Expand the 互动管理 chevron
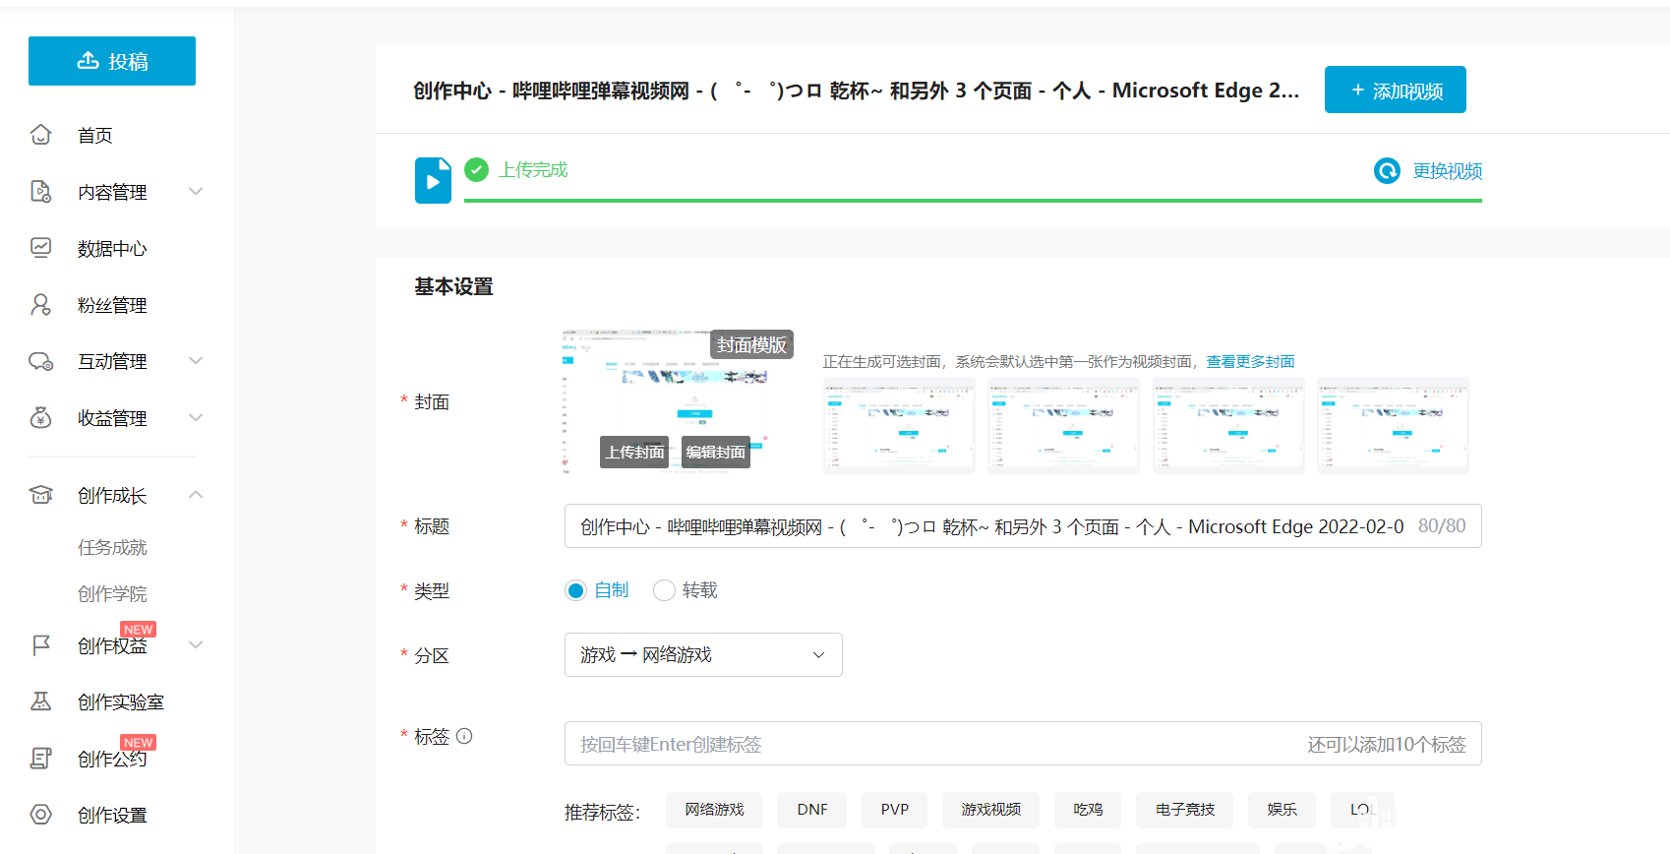Screen dimensions: 1670x854 pyautogui.click(x=196, y=360)
